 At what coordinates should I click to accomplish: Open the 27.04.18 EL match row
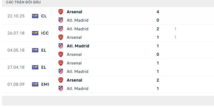tap(107, 67)
